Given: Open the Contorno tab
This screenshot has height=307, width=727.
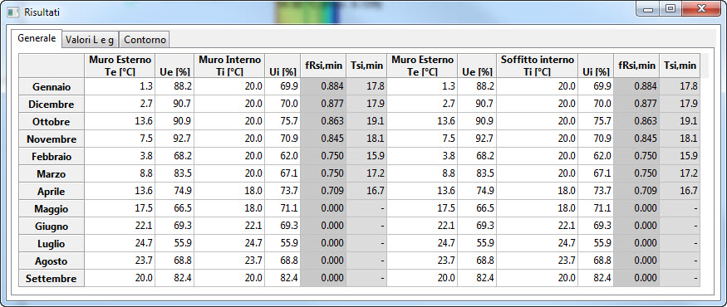Looking at the screenshot, I should 145,40.
